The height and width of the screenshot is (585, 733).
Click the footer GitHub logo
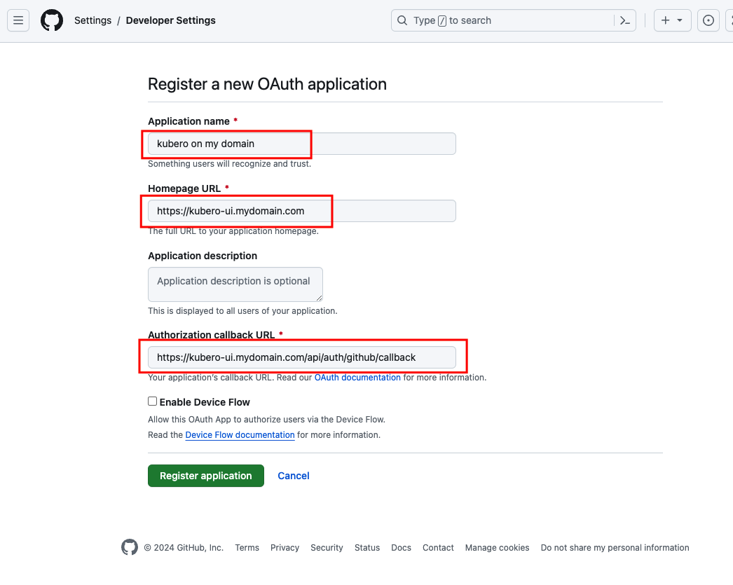click(130, 547)
